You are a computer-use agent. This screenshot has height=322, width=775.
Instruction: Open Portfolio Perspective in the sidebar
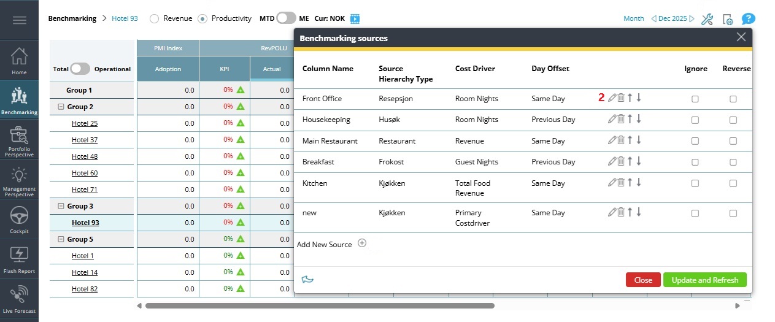pyautogui.click(x=19, y=140)
